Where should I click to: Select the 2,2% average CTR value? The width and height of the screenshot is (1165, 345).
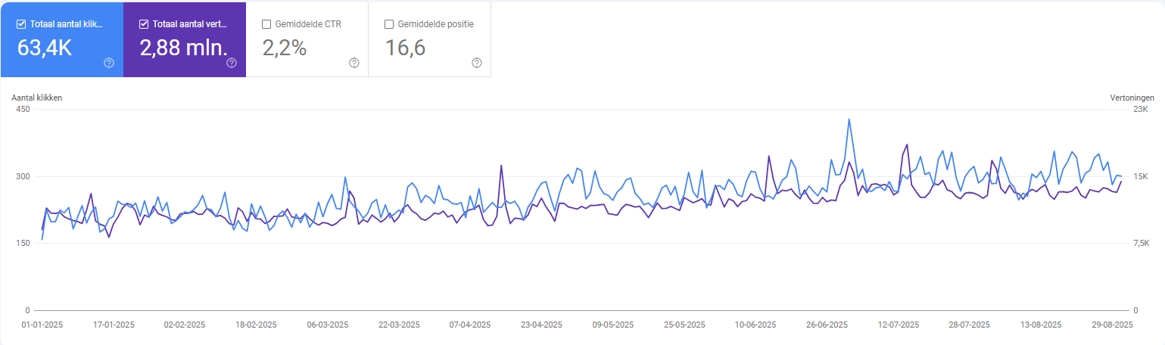pyautogui.click(x=285, y=48)
